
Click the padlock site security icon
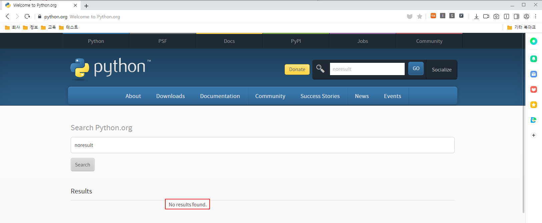point(40,17)
